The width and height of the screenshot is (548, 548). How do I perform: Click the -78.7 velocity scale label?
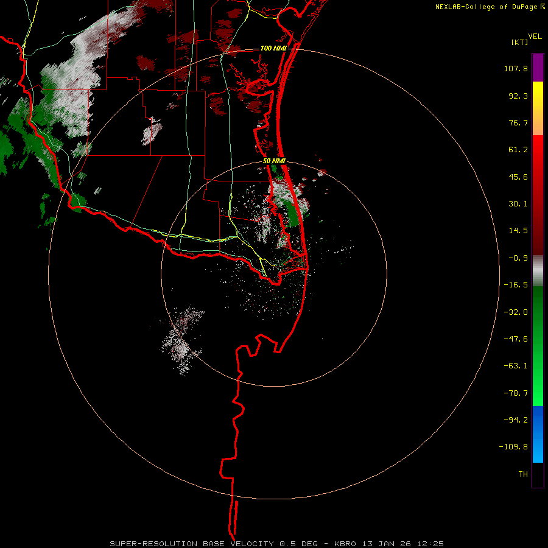516,393
